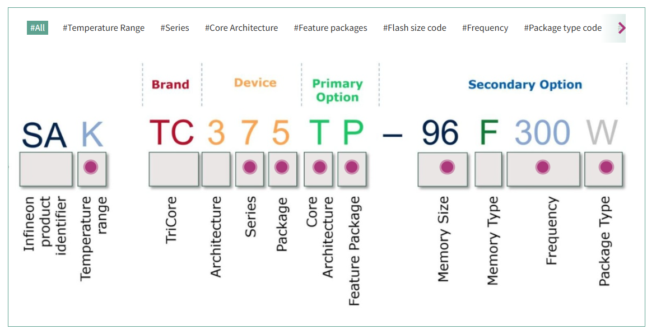Select the #Flash size code tag
The image size is (647, 329).
pyautogui.click(x=415, y=28)
